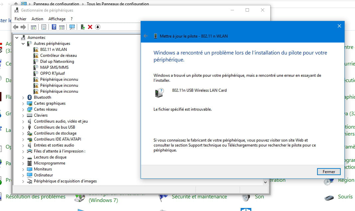This screenshot has height=211, width=355.
Task: Click the 802.11n USB Wireless LAN Card icon
Action: tap(160, 93)
